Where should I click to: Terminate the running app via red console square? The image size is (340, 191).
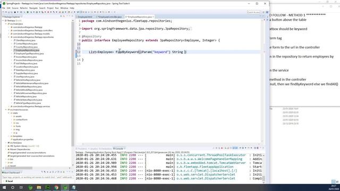click(222, 148)
